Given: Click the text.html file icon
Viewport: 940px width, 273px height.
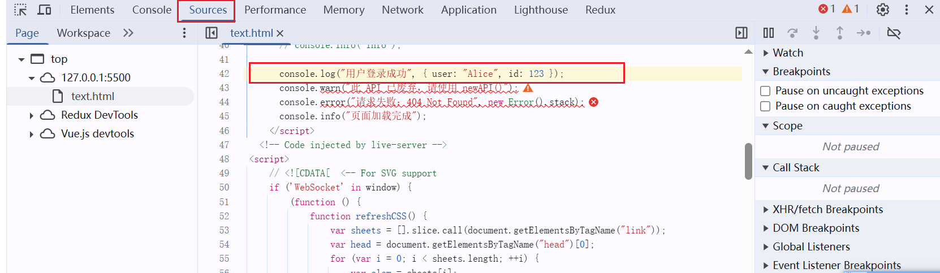Looking at the screenshot, I should click(58, 96).
